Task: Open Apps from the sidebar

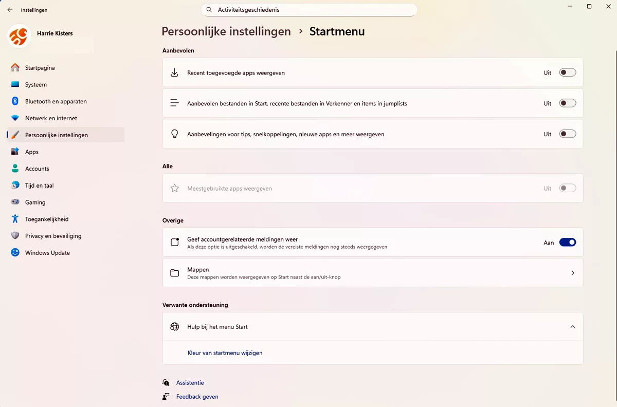Action: coord(31,152)
